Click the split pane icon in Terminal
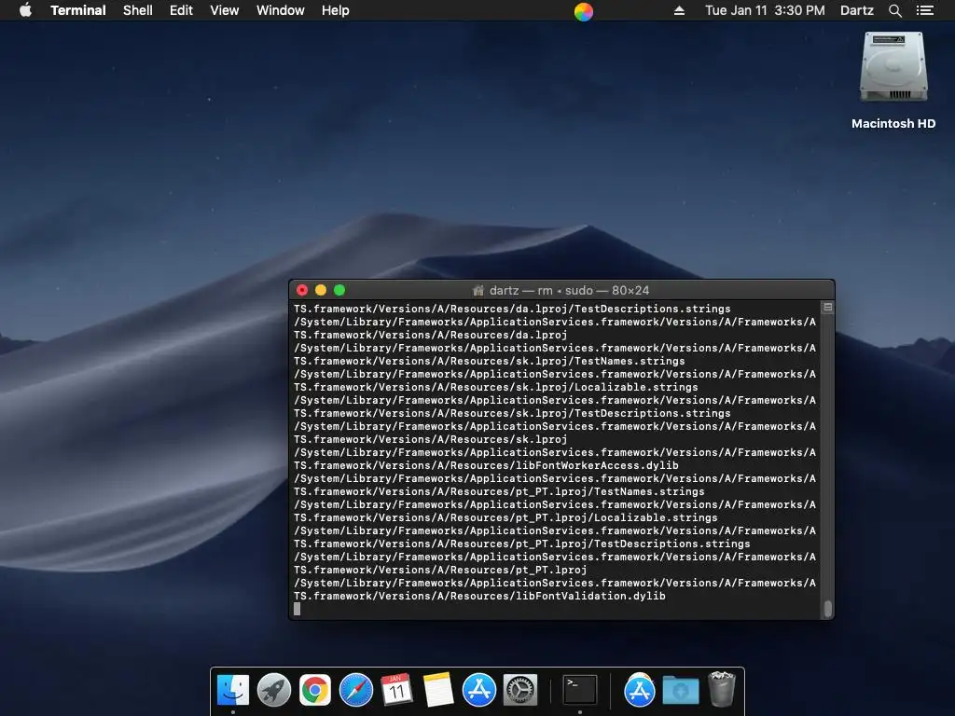 click(x=828, y=308)
